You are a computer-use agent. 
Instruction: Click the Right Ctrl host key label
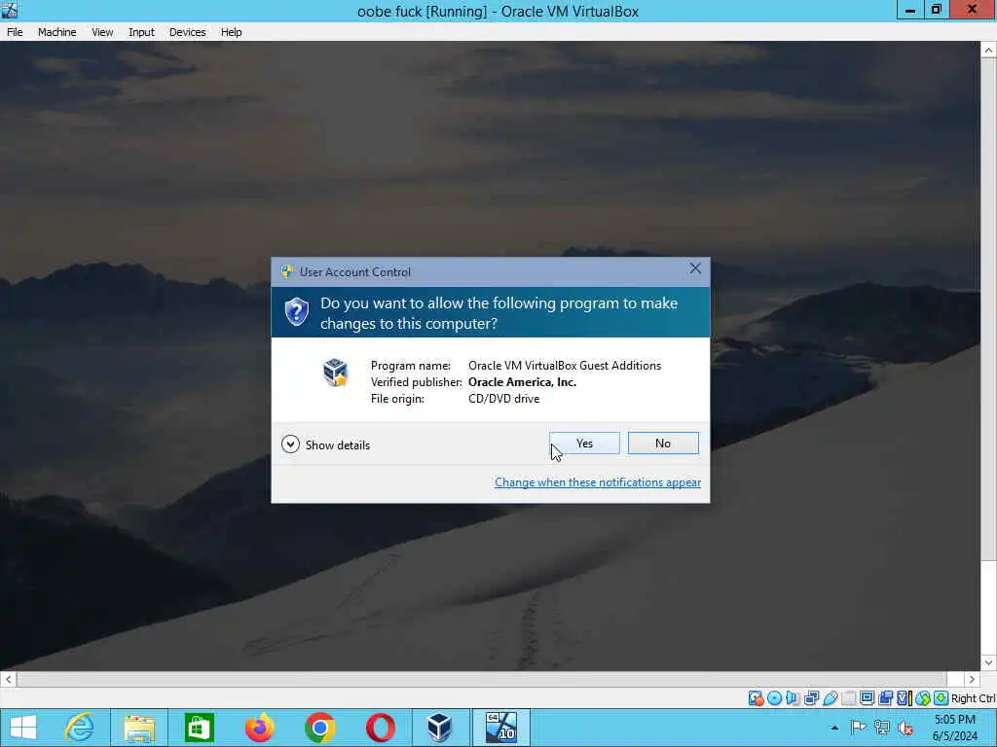click(973, 698)
